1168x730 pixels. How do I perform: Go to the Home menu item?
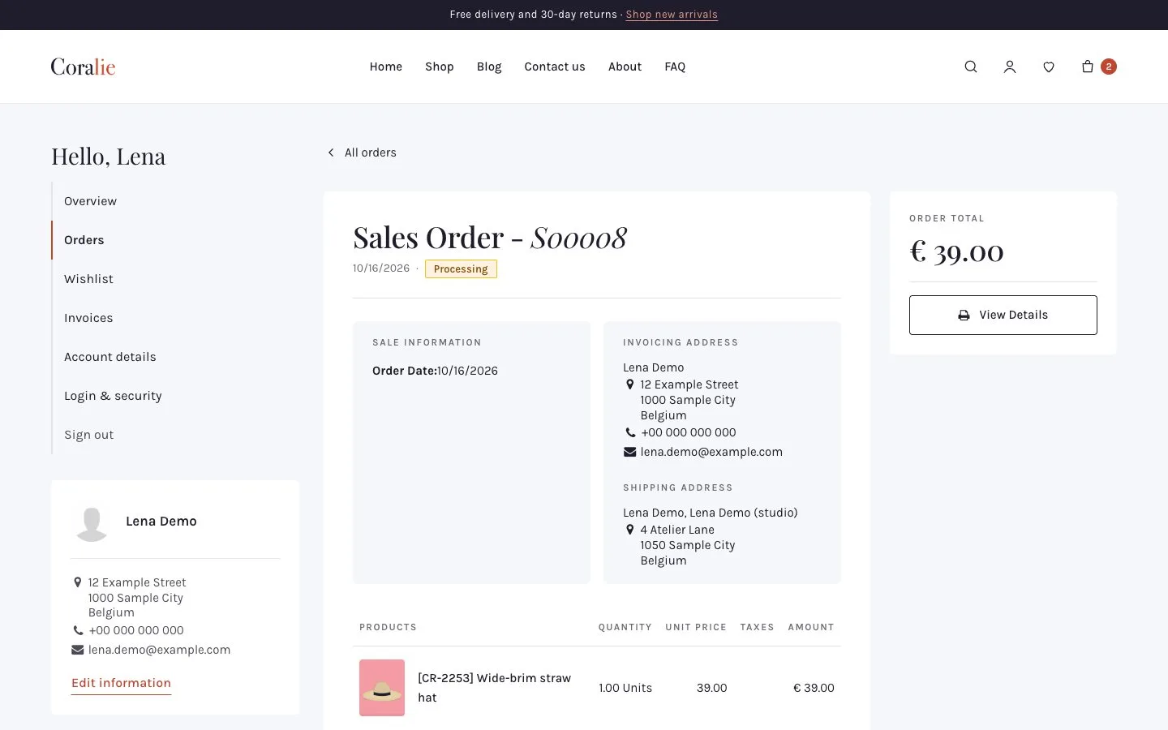click(386, 67)
